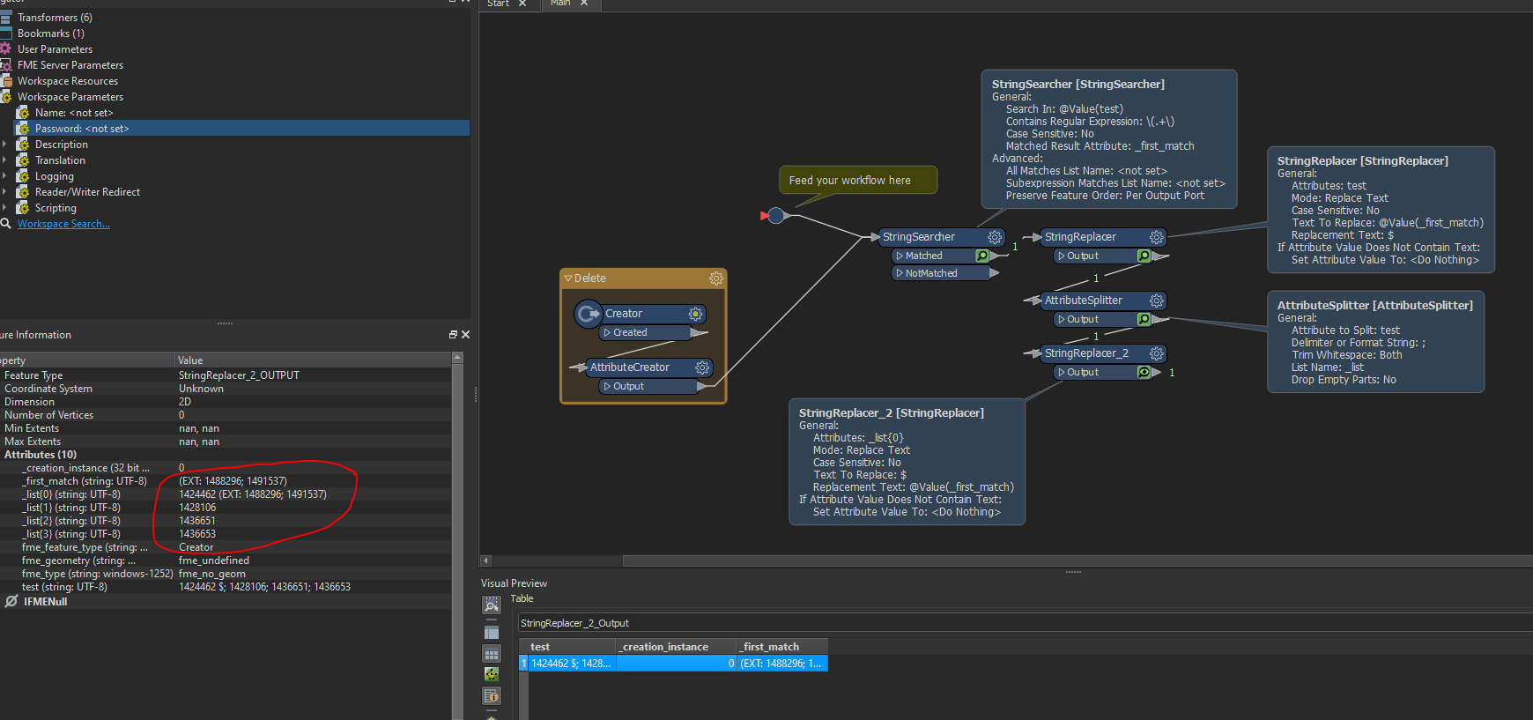The width and height of the screenshot is (1533, 720).
Task: Close the Feature Information panel
Action: pos(465,335)
